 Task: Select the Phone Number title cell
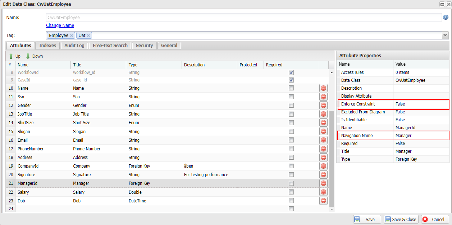[99, 149]
